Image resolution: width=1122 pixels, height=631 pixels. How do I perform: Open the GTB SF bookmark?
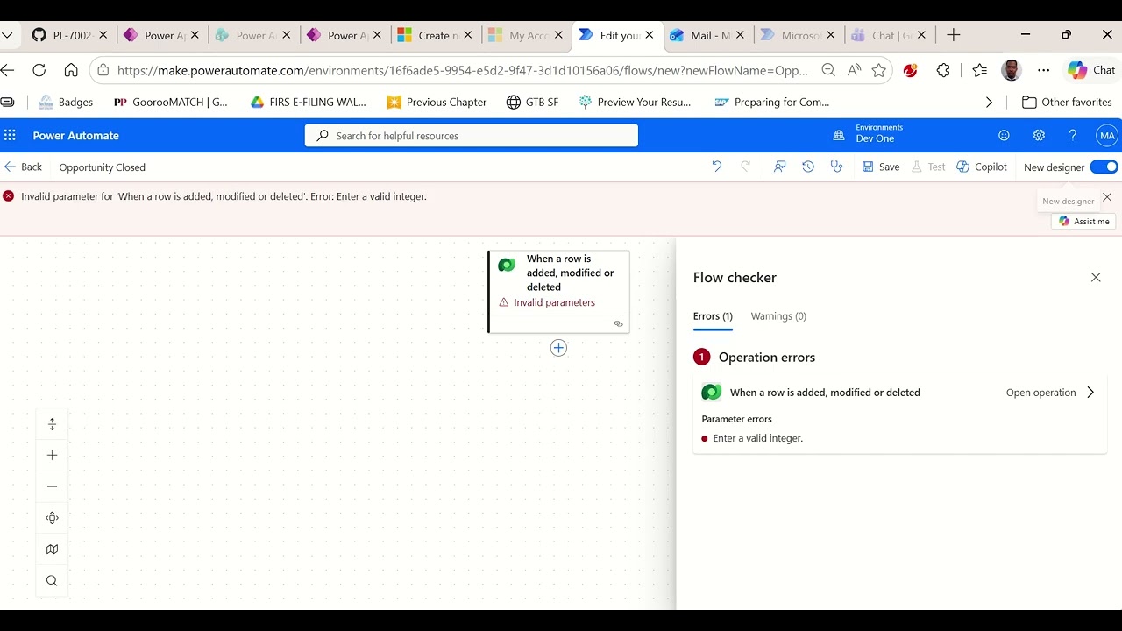532,102
